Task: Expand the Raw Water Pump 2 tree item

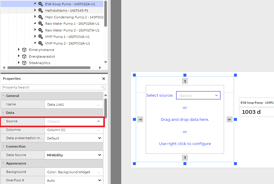Action: coord(35,30)
